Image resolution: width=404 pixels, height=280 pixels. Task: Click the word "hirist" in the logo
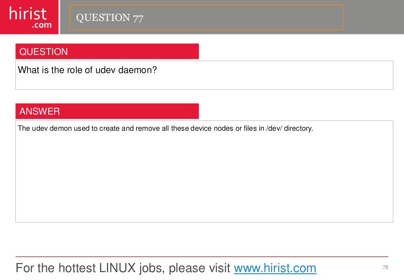pos(28,13)
